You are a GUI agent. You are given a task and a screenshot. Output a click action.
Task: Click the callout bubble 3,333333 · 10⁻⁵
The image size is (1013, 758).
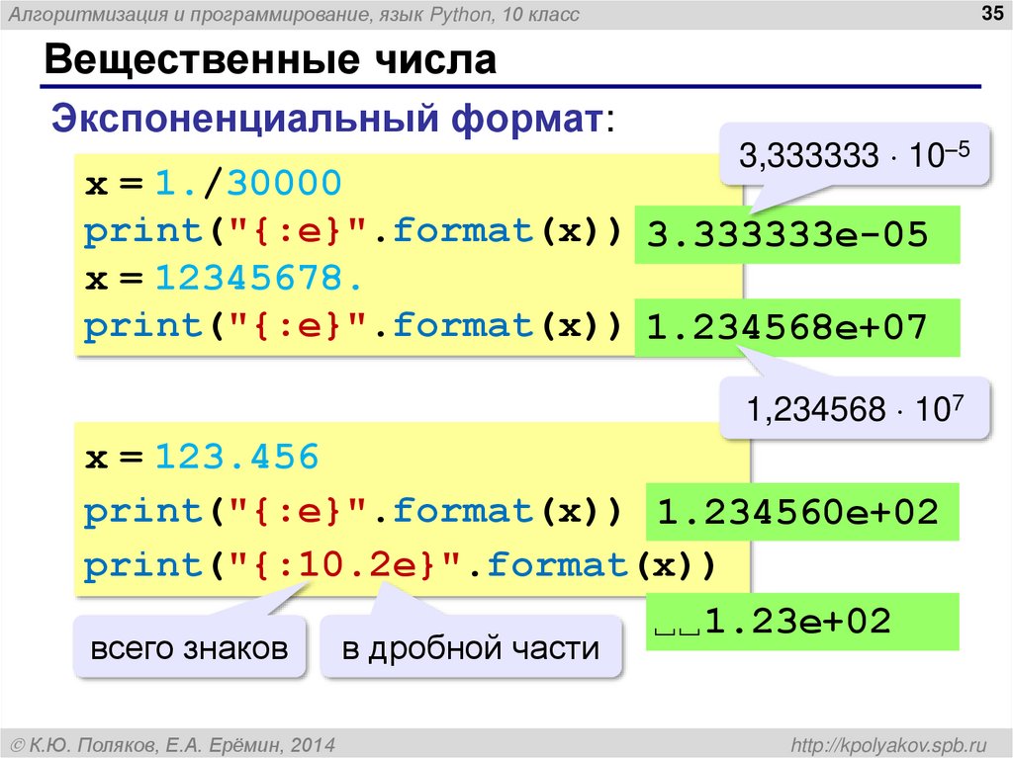point(855,154)
